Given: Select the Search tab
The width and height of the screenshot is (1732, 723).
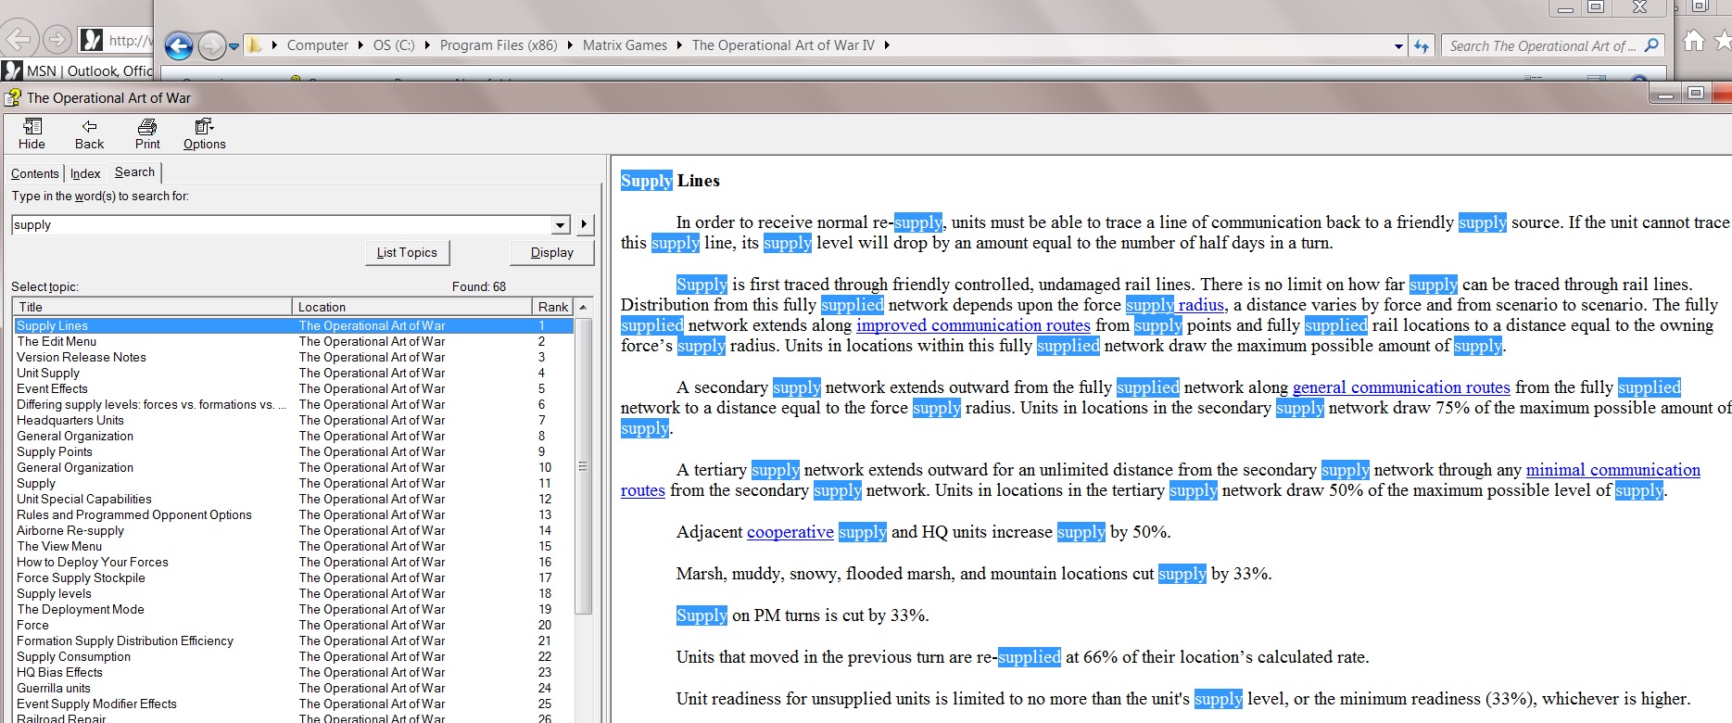Looking at the screenshot, I should [134, 172].
